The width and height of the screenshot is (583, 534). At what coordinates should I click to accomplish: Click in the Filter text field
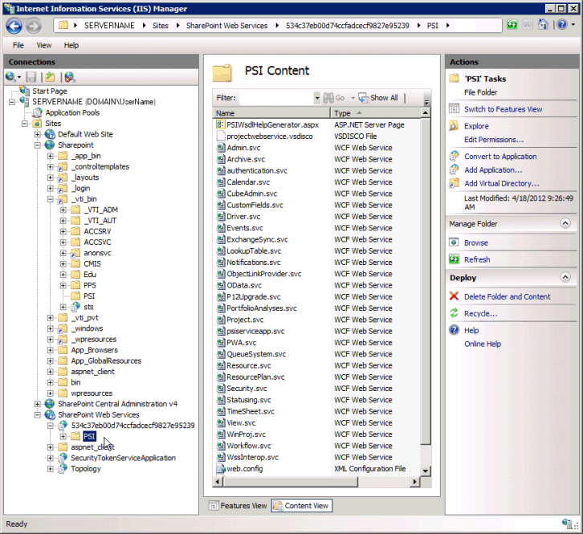pyautogui.click(x=276, y=98)
